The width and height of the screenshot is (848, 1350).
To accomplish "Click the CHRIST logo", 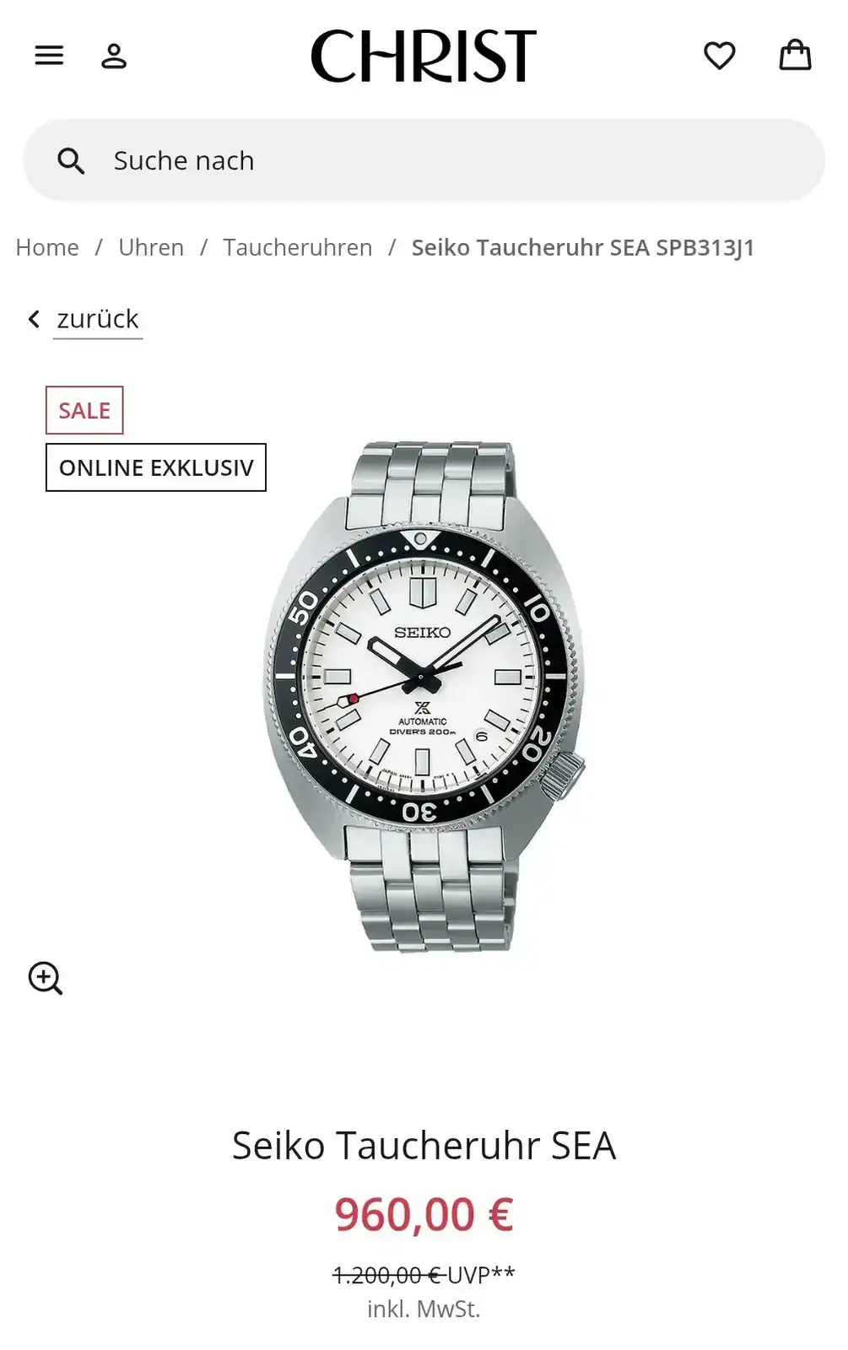I will point(424,56).
